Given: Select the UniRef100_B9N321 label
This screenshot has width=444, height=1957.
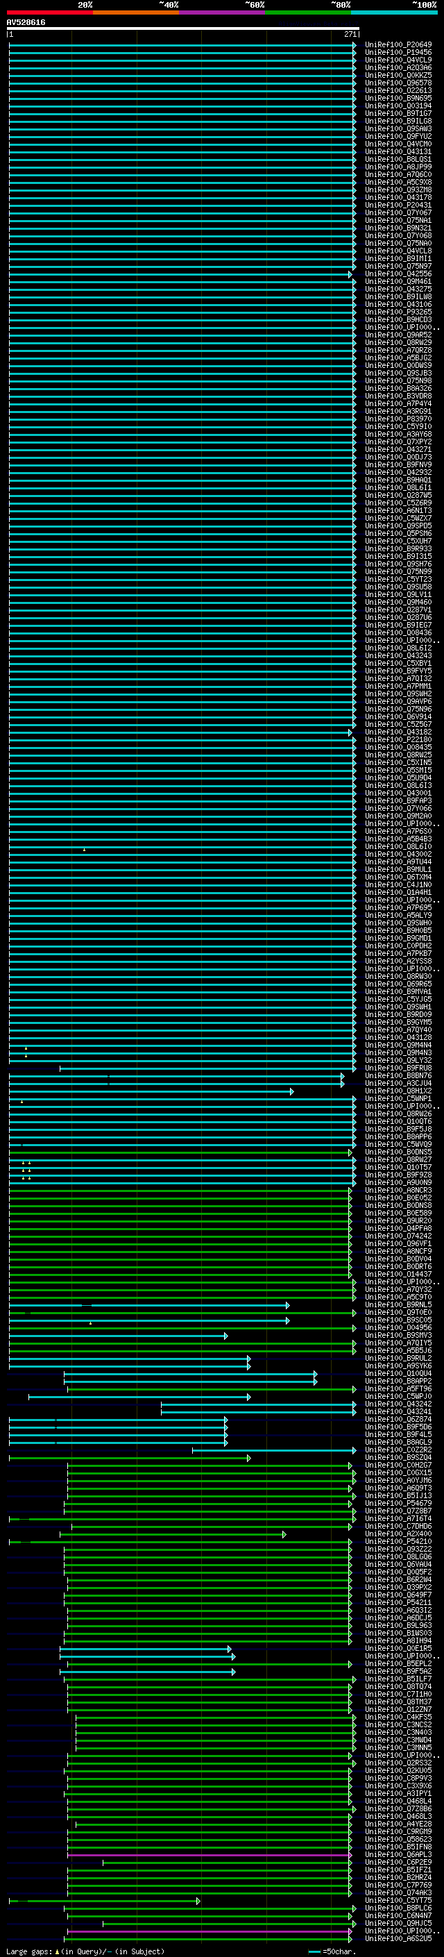Looking at the screenshot, I should tap(398, 228).
